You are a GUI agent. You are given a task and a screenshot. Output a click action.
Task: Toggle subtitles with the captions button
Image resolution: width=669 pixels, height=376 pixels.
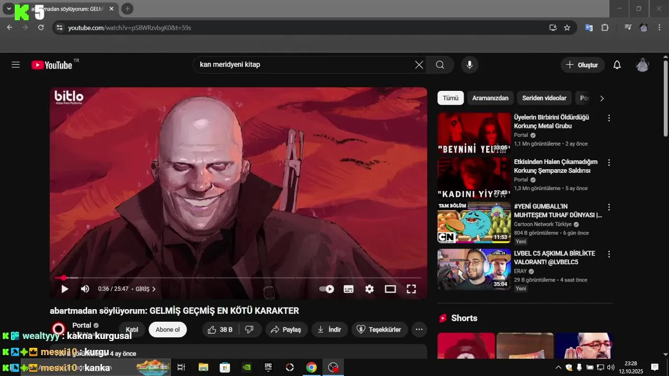pos(349,289)
